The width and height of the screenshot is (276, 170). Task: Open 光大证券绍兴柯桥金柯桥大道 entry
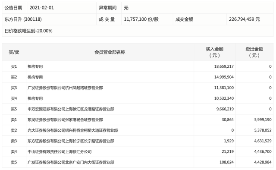73,130
